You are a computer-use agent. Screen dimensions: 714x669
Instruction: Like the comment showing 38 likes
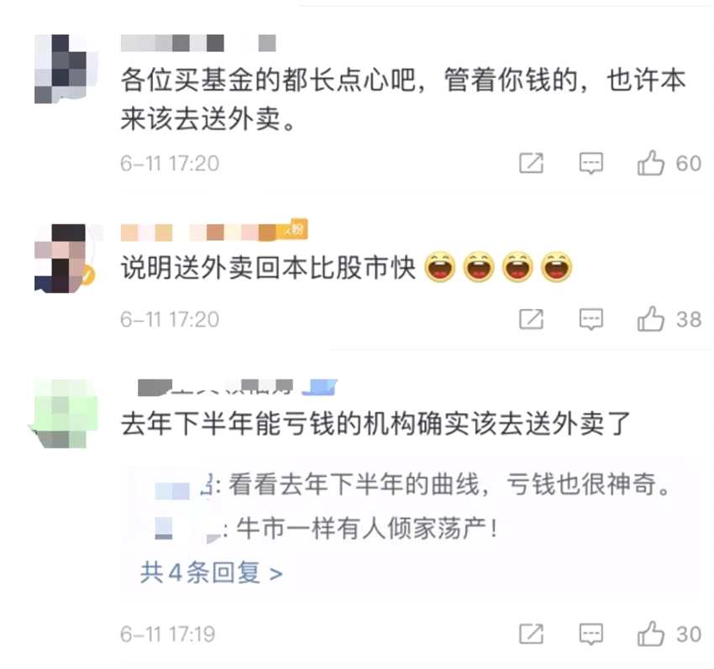(x=651, y=319)
